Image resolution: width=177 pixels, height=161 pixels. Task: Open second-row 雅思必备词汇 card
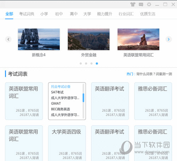tap(153, 143)
